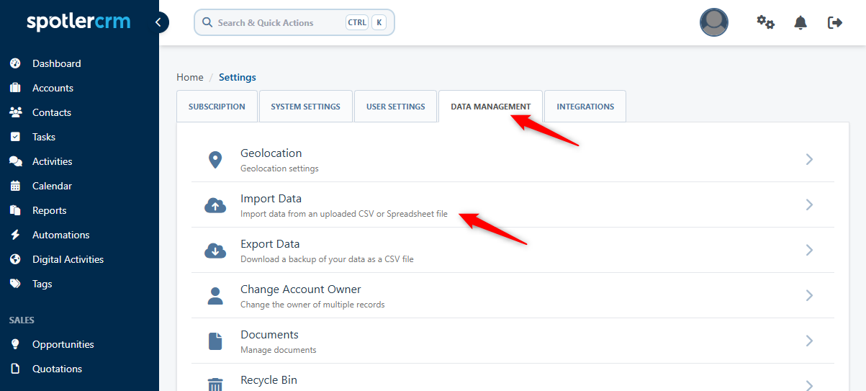Click the logout icon
The width and height of the screenshot is (866, 391).
click(835, 22)
